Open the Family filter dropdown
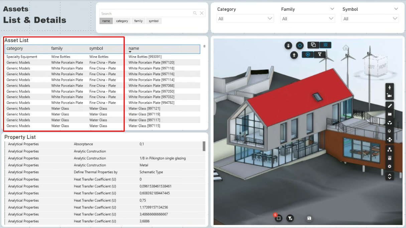The image size is (406, 228). pos(308,19)
